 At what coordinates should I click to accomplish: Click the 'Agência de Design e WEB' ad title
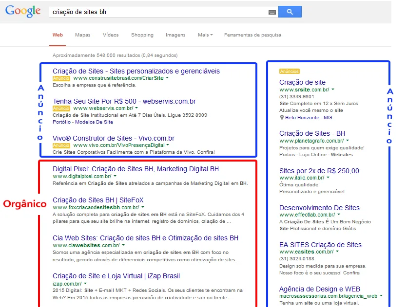click(319, 289)
